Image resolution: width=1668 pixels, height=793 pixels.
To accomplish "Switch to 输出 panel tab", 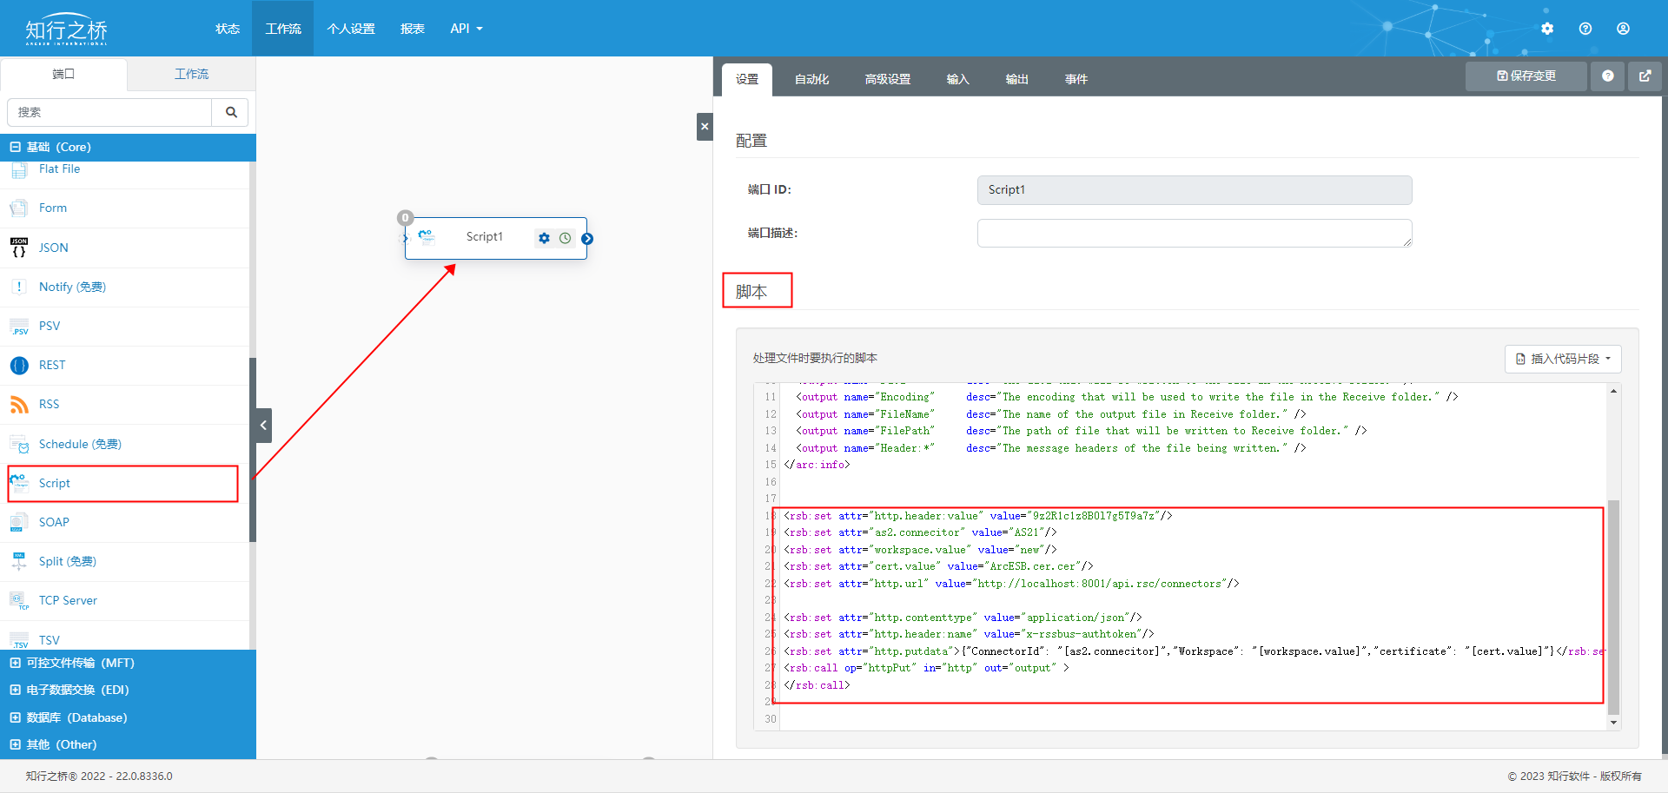I will 1017,79.
